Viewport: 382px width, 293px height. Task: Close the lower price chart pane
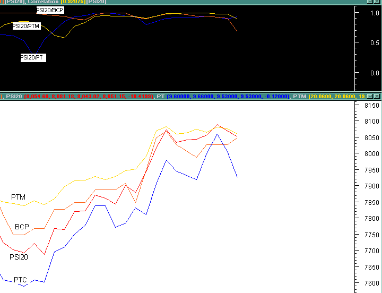(x=377, y=96)
